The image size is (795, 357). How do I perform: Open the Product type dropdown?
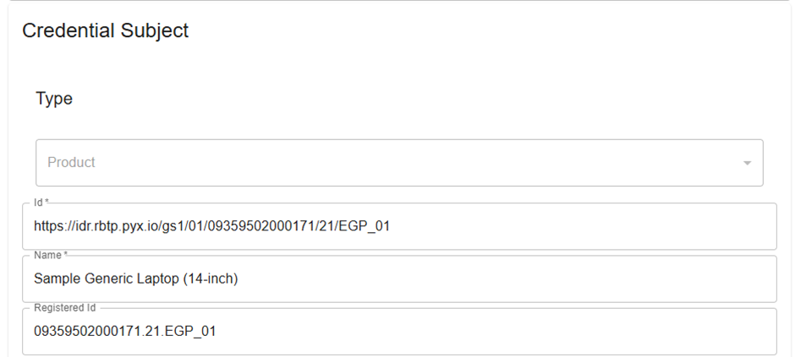(399, 163)
